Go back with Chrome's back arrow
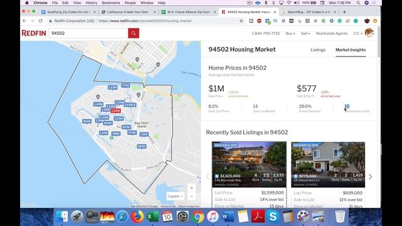 pos(24,21)
